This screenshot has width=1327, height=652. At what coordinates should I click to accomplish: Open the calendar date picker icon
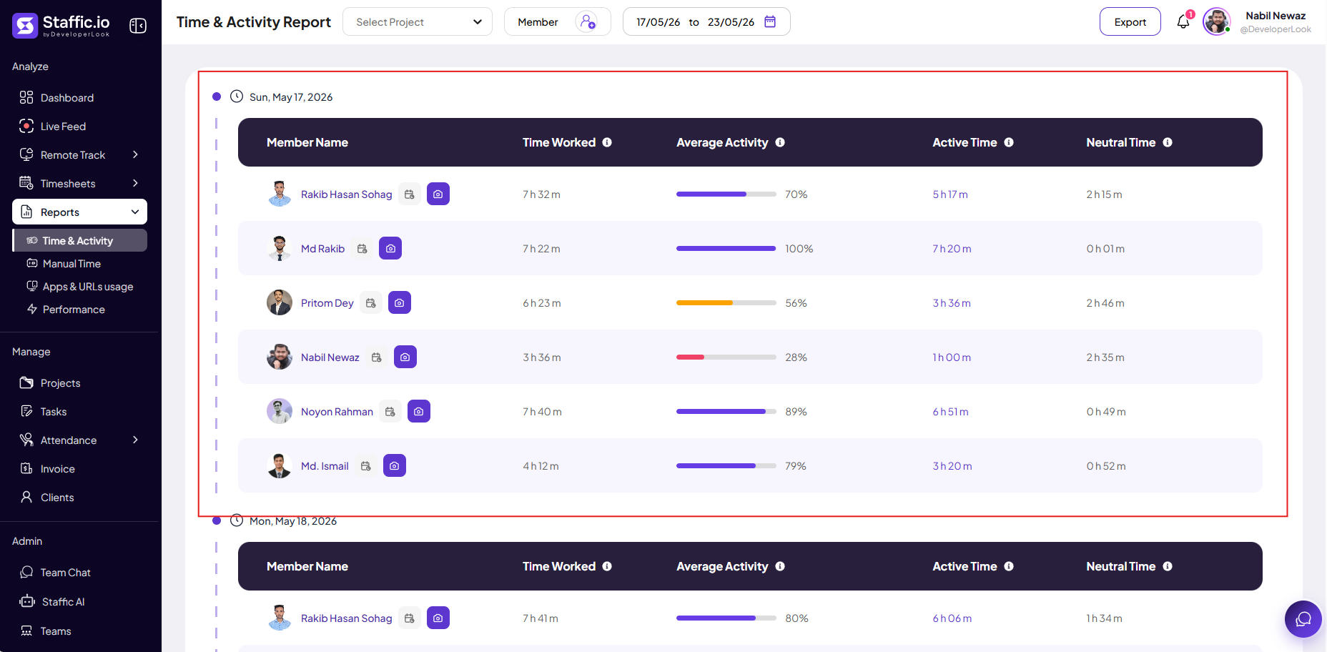(770, 21)
